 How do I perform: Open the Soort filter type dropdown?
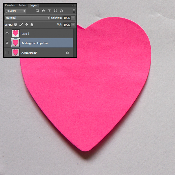click(15, 11)
